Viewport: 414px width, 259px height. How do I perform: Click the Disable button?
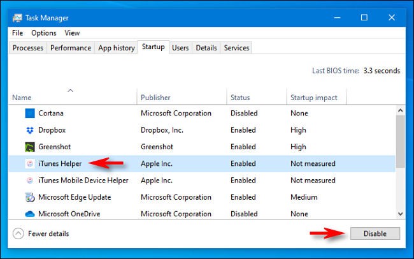click(375, 233)
